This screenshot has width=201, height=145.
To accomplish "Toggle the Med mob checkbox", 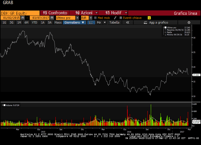I will [x=95, y=18].
